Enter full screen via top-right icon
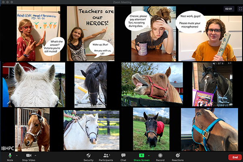This screenshot has width=243, height=162. point(240,9)
